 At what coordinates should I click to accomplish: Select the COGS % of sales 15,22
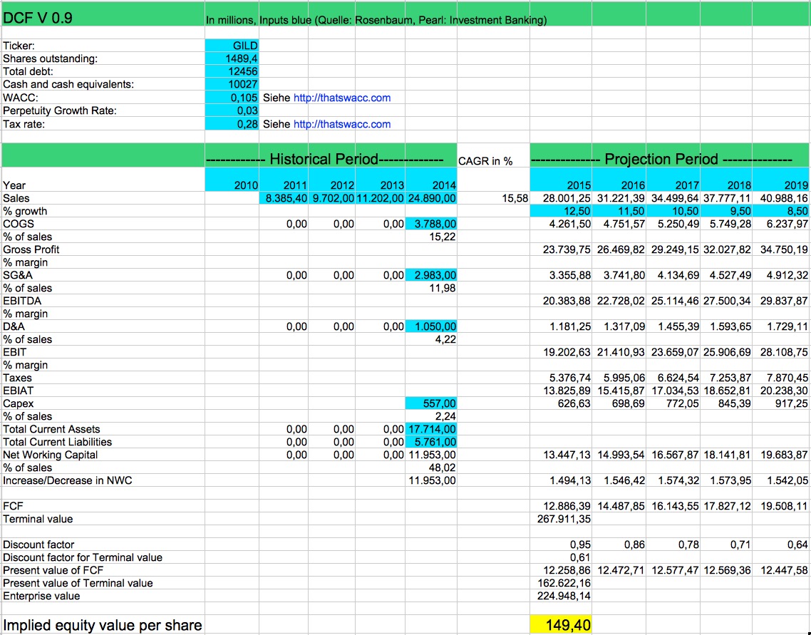pyautogui.click(x=431, y=237)
